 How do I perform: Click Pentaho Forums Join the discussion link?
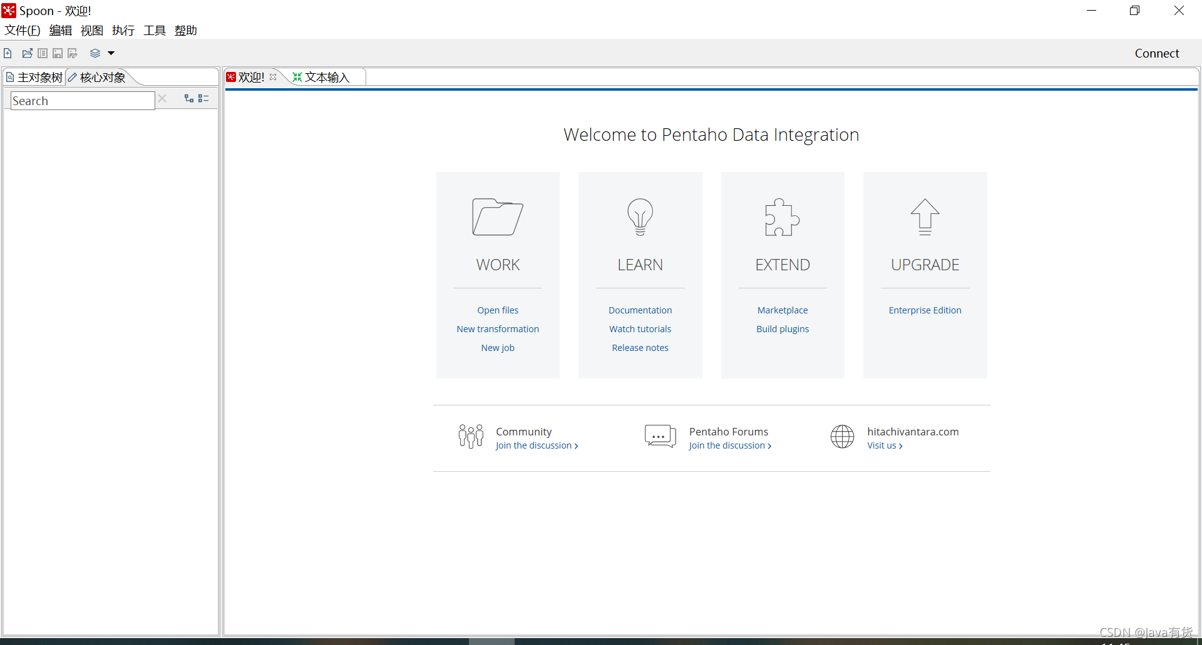click(730, 445)
